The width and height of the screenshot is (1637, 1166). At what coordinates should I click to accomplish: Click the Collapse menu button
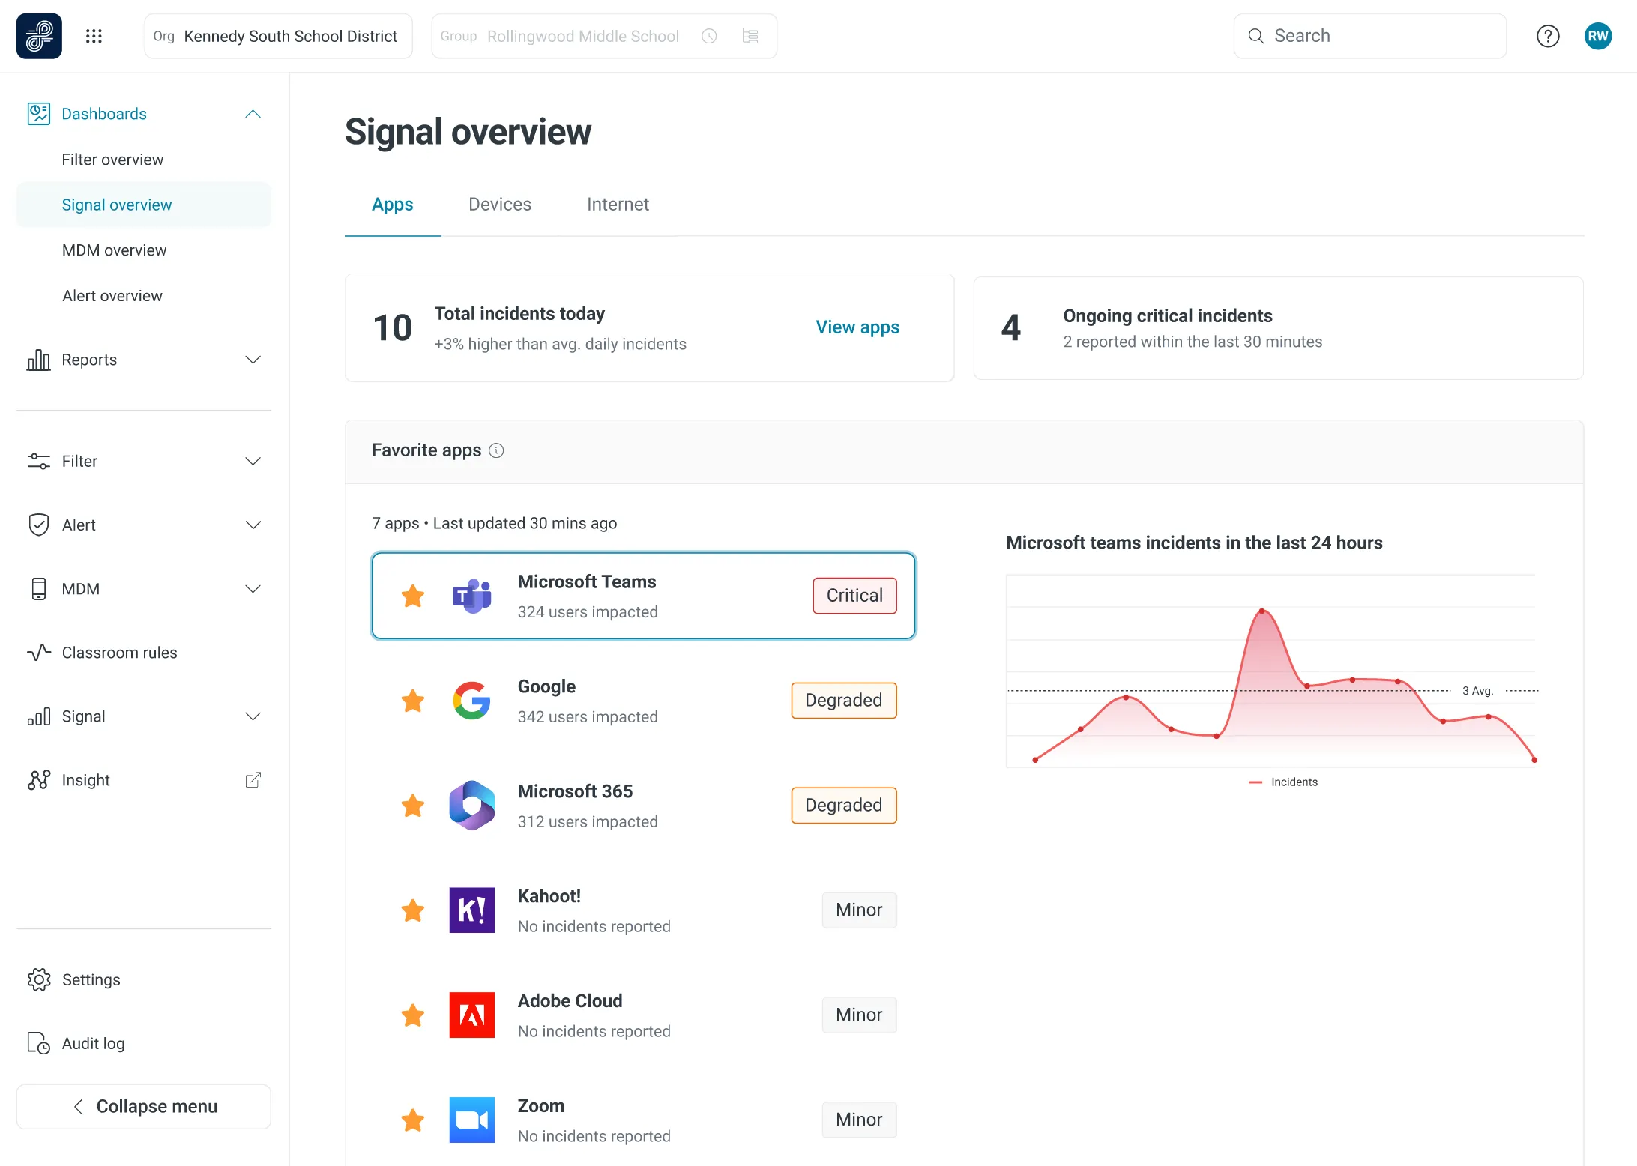tap(144, 1106)
